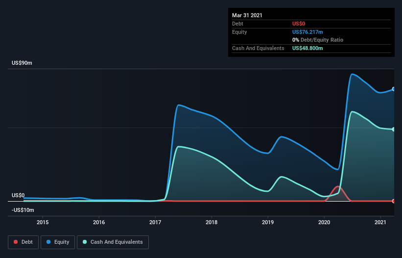Click the 2017 x-axis label

click(x=155, y=222)
